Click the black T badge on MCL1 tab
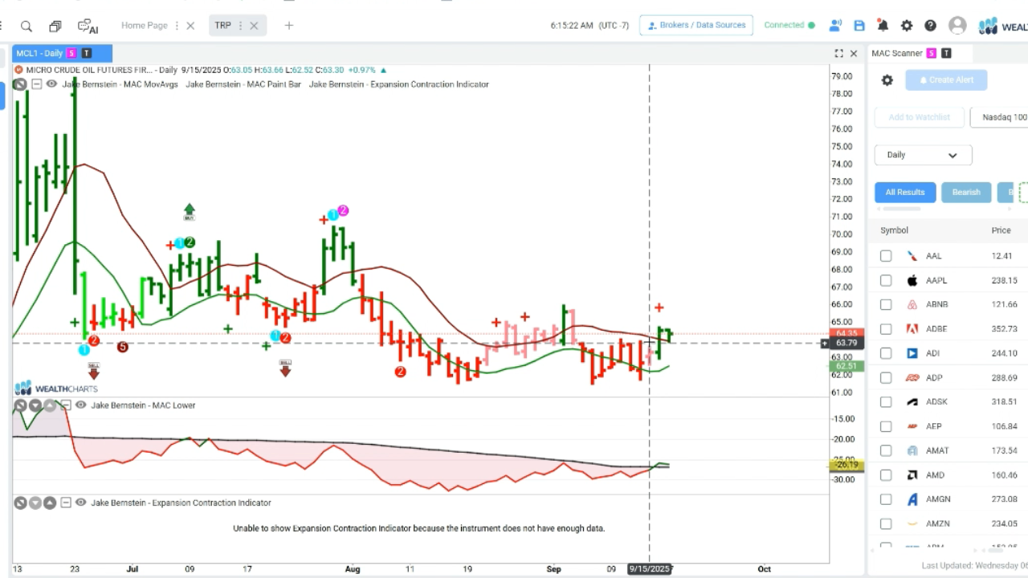 [x=87, y=53]
